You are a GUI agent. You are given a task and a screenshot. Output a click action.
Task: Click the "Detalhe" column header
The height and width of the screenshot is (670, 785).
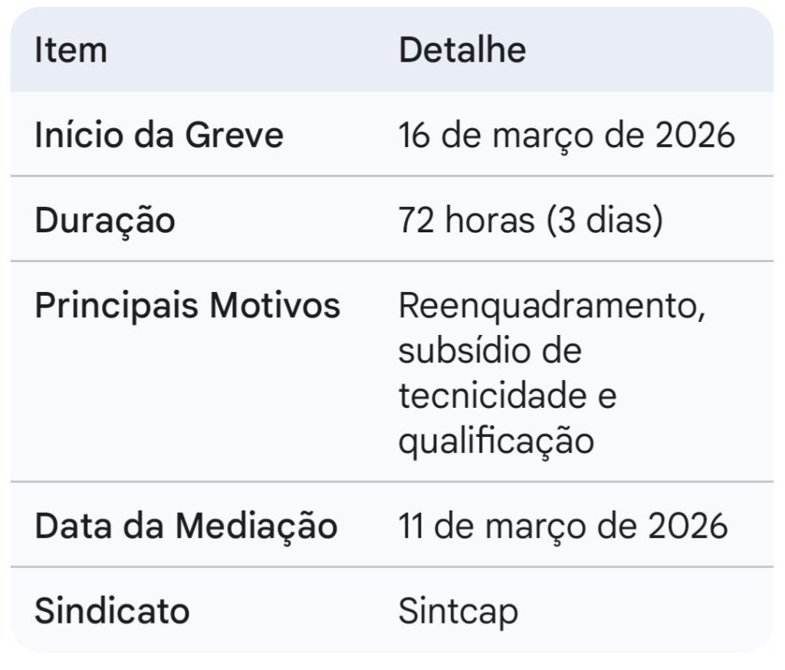click(x=462, y=51)
